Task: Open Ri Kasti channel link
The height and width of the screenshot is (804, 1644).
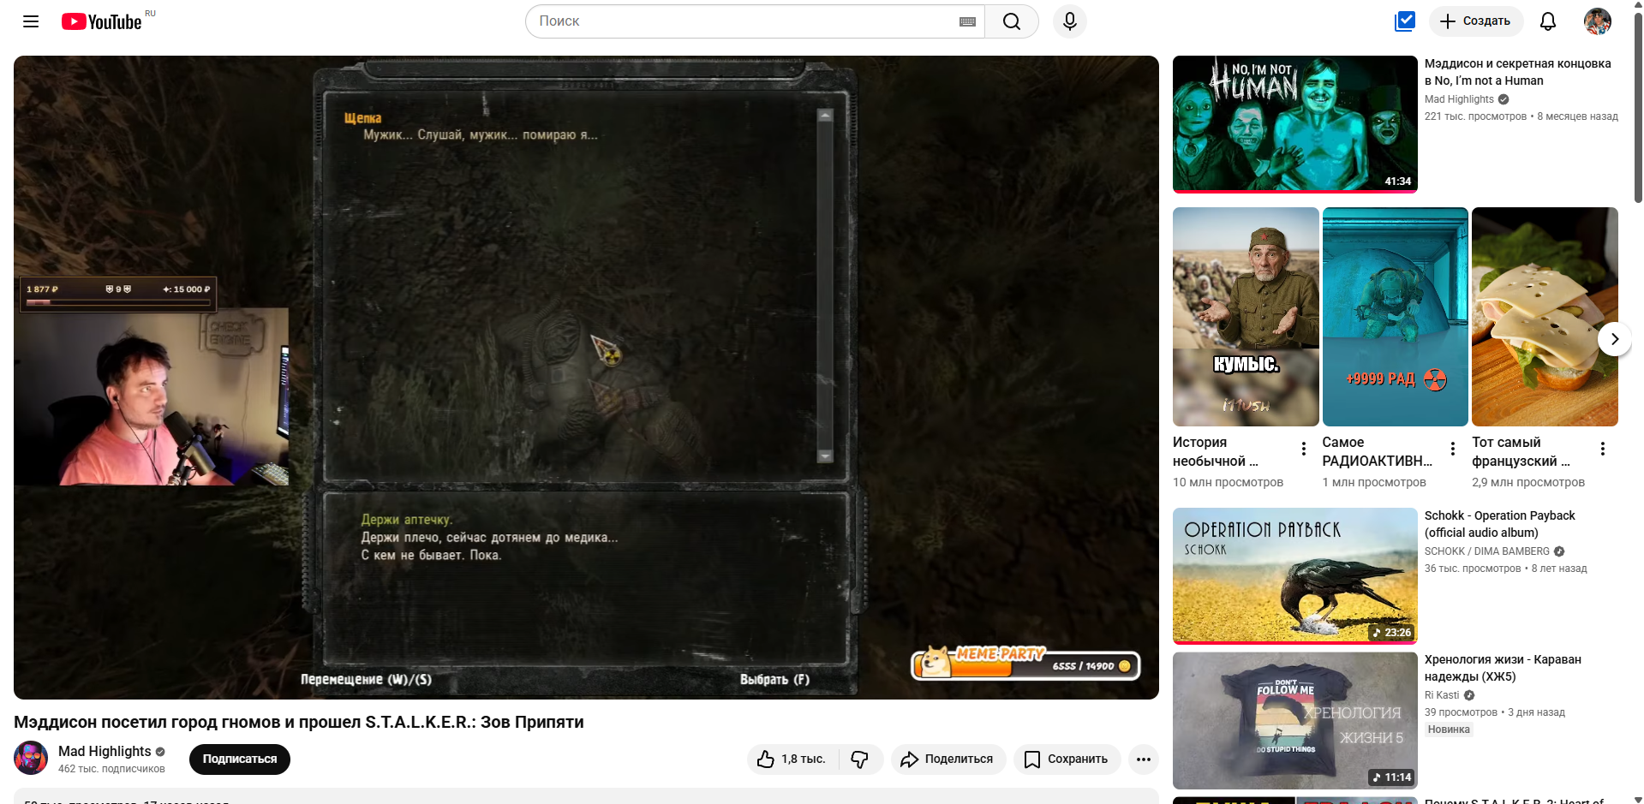Action: click(x=1442, y=695)
